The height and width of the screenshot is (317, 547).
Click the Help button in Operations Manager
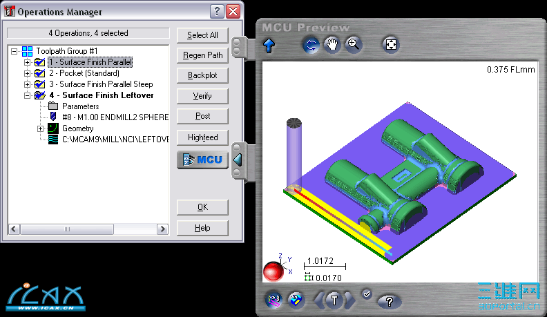202,228
